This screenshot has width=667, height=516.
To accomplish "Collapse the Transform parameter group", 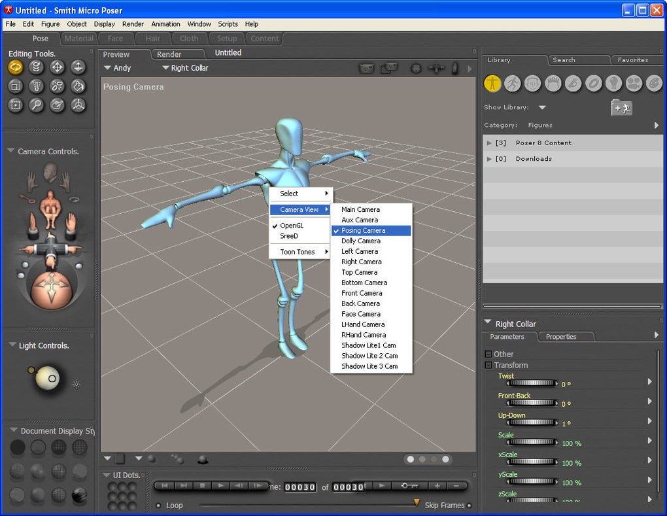I will 488,366.
